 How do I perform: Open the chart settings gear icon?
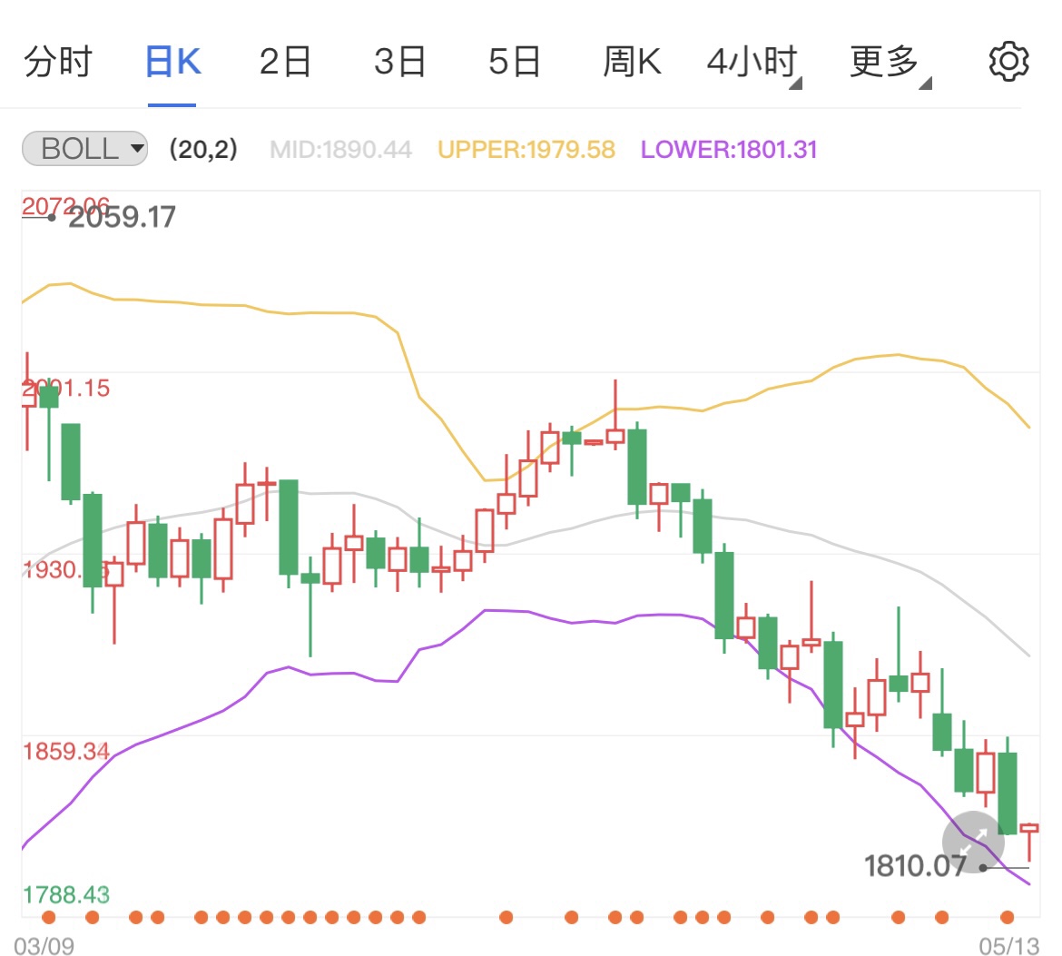1008,62
